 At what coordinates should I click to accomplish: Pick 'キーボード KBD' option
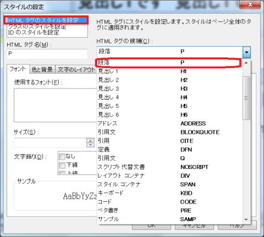[x=169, y=193]
